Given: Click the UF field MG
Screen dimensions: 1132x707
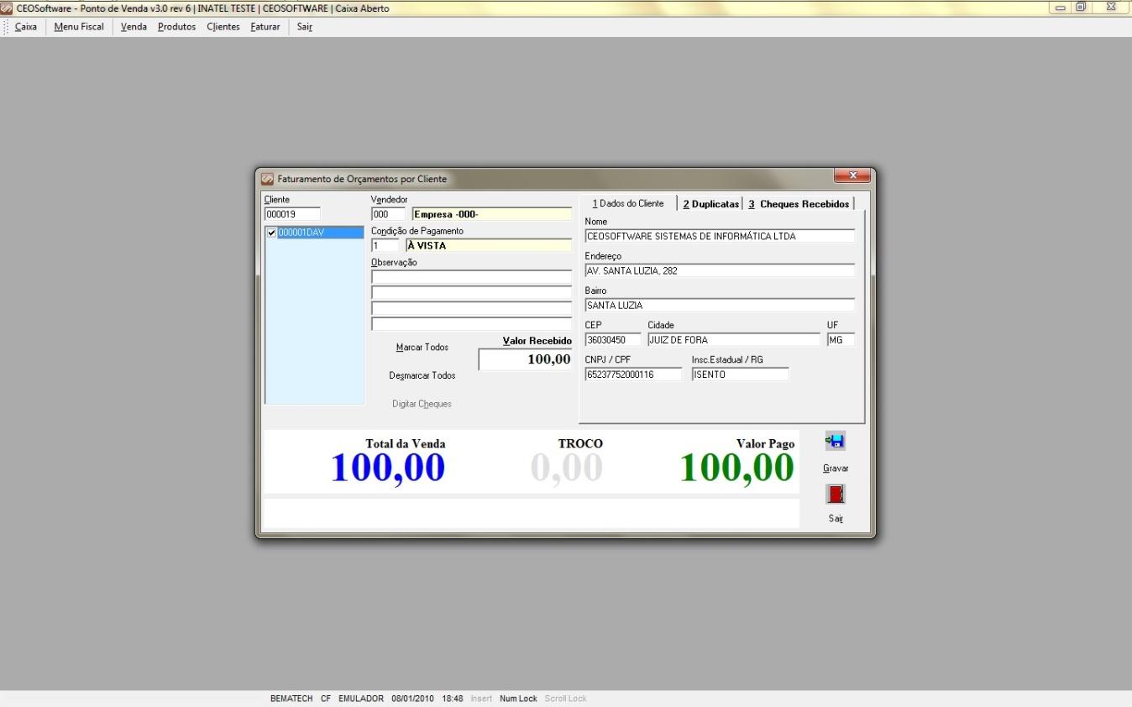Looking at the screenshot, I should (x=841, y=340).
